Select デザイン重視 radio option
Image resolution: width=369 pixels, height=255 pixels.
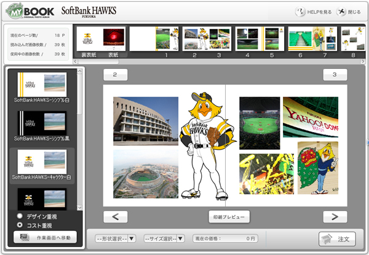(20, 216)
